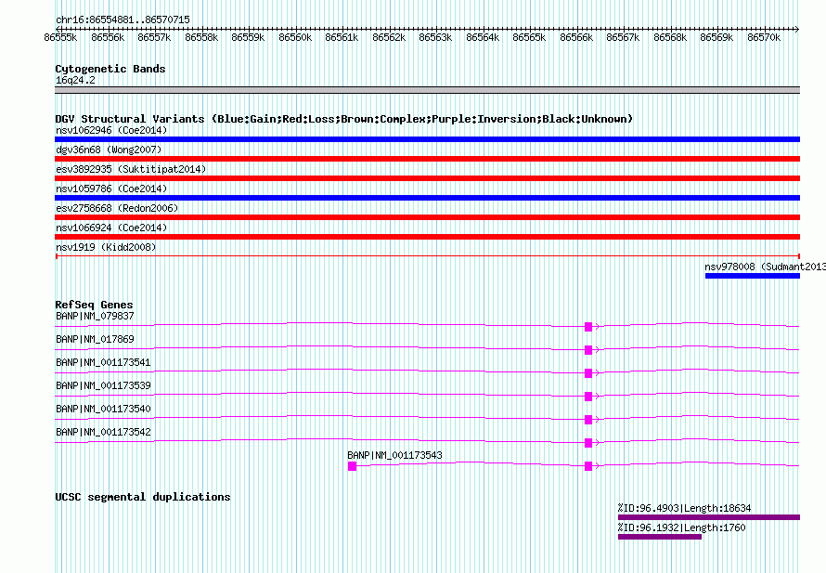Click the BANP|NM_017869 transcript label
This screenshot has height=573, width=826.
[x=95, y=339]
